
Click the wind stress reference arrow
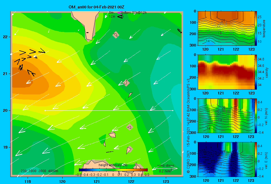[x=165, y=169]
